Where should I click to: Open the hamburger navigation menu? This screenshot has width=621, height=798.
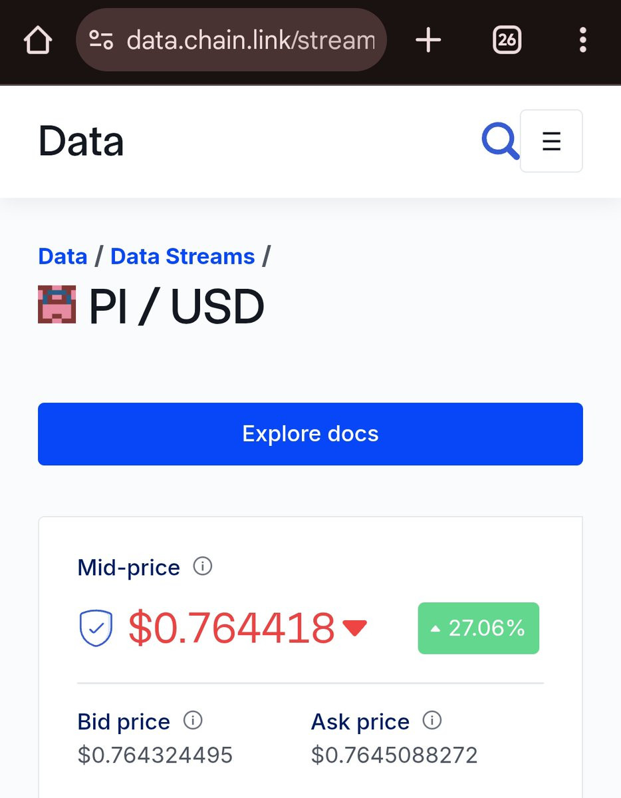coord(551,141)
